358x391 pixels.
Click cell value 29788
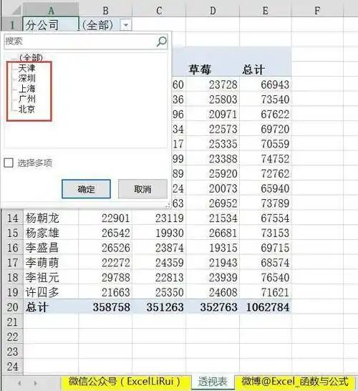(106, 278)
